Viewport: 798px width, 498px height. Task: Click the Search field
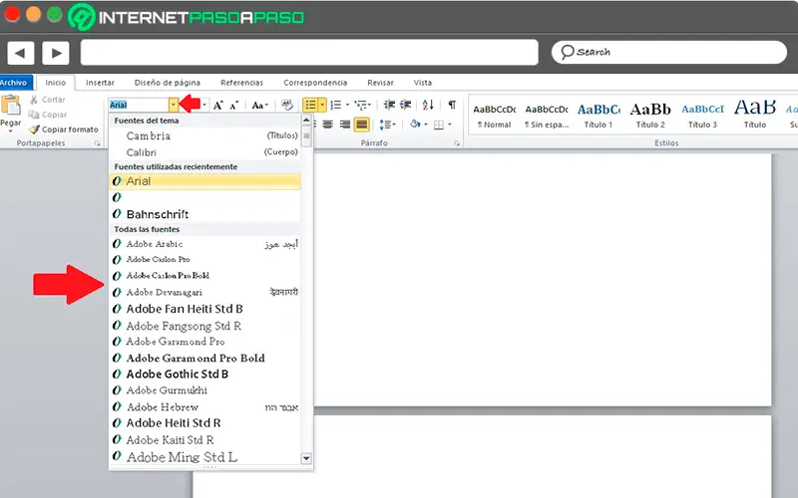coord(669,52)
